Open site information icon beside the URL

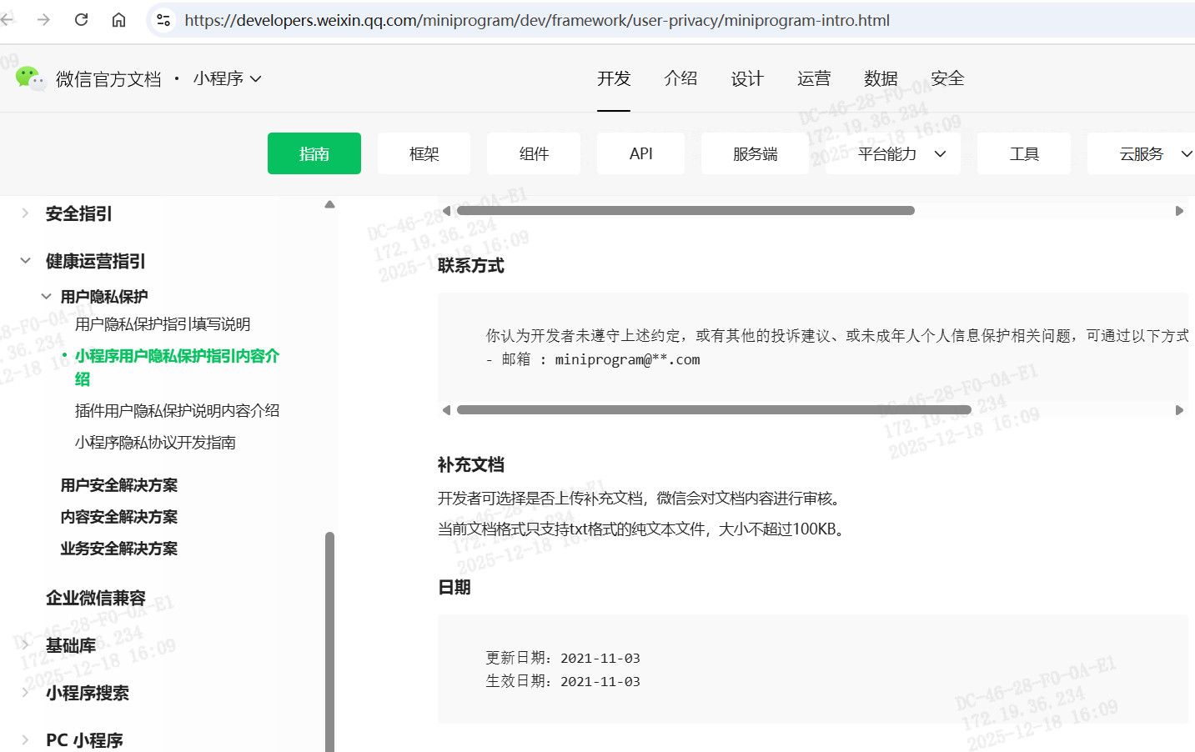163,20
